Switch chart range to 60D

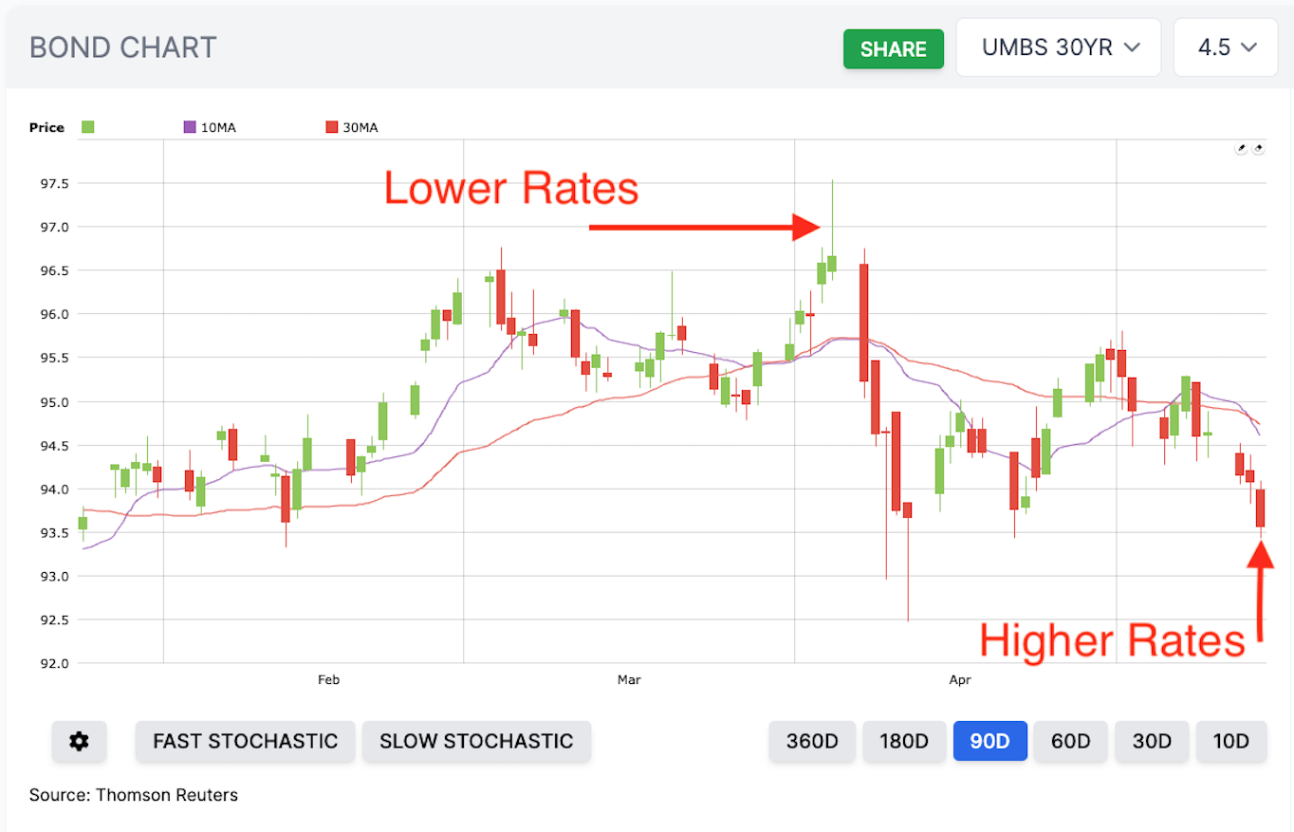[x=1070, y=741]
